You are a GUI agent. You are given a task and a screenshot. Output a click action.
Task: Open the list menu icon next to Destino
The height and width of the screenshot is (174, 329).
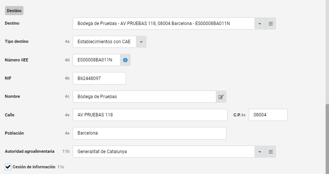271,24
